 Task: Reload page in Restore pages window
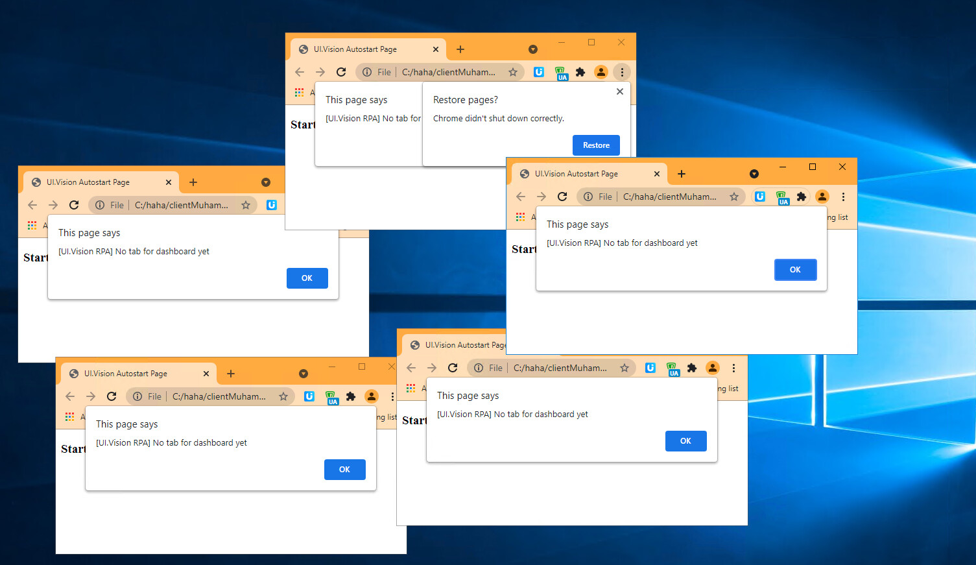click(341, 72)
